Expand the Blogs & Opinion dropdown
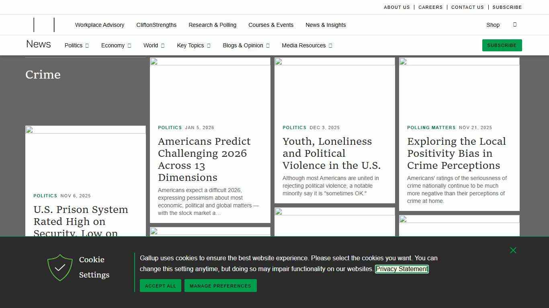 [246, 45]
